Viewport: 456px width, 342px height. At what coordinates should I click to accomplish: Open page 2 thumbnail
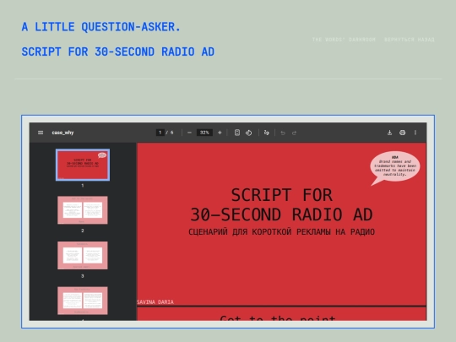click(x=83, y=210)
